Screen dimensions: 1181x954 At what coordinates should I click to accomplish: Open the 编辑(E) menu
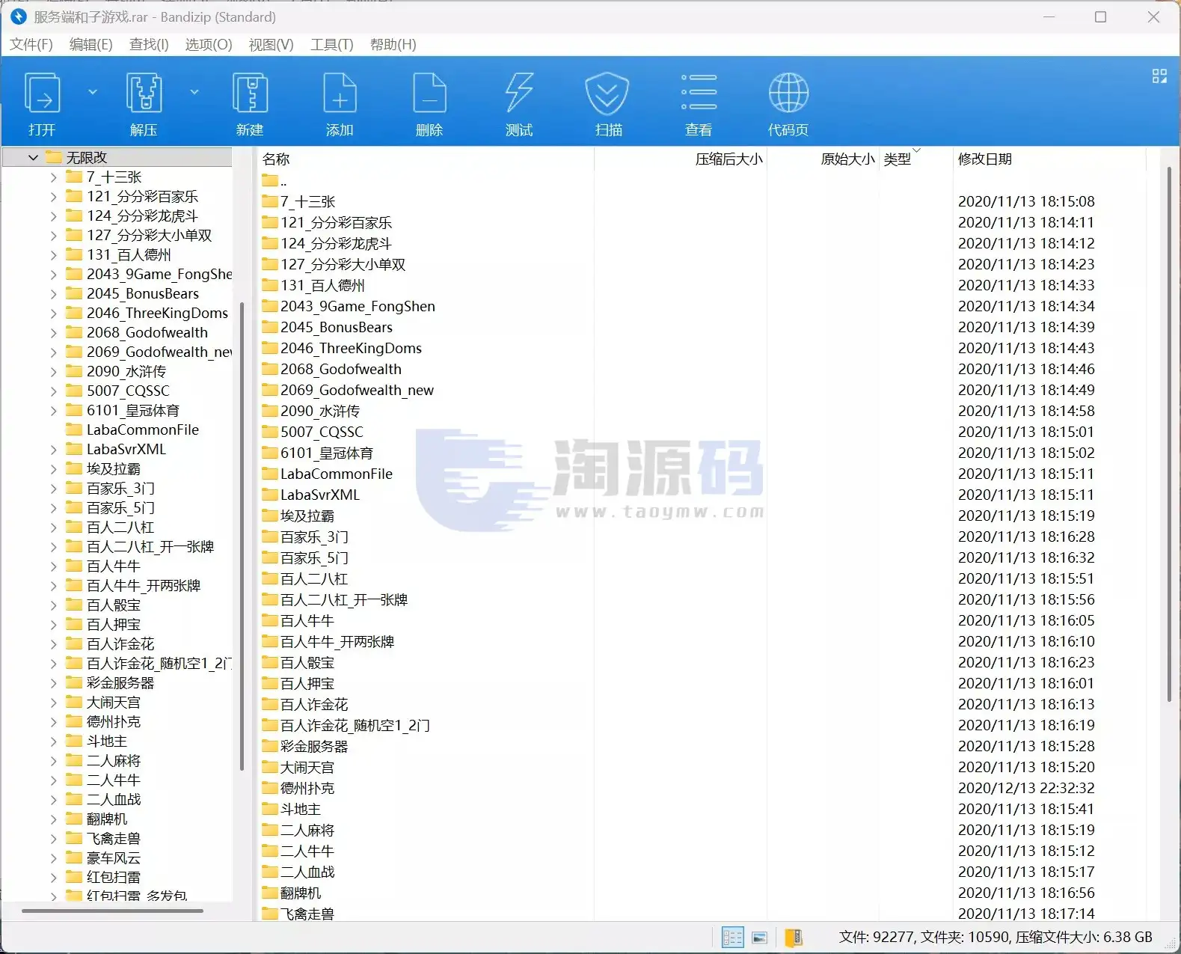[91, 44]
